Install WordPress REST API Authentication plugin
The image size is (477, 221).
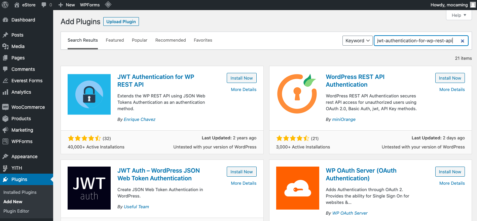tap(450, 78)
